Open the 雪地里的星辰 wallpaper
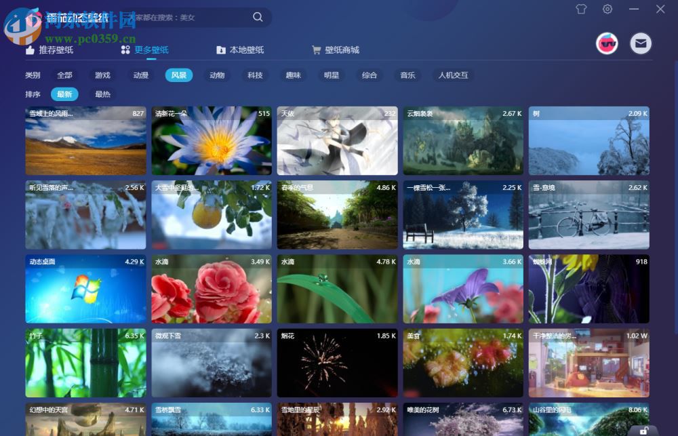This screenshot has width=678, height=436. 337,419
